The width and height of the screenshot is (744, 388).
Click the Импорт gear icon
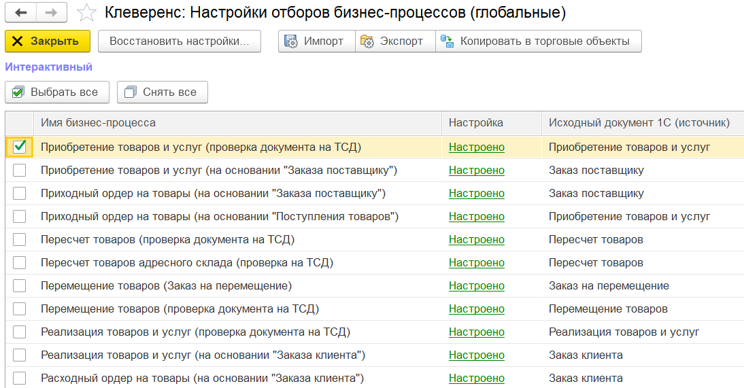(x=291, y=41)
